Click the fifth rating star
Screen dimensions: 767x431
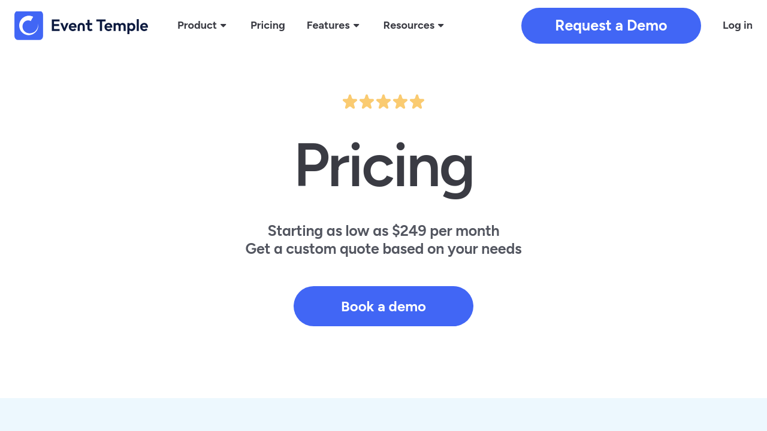tap(417, 102)
